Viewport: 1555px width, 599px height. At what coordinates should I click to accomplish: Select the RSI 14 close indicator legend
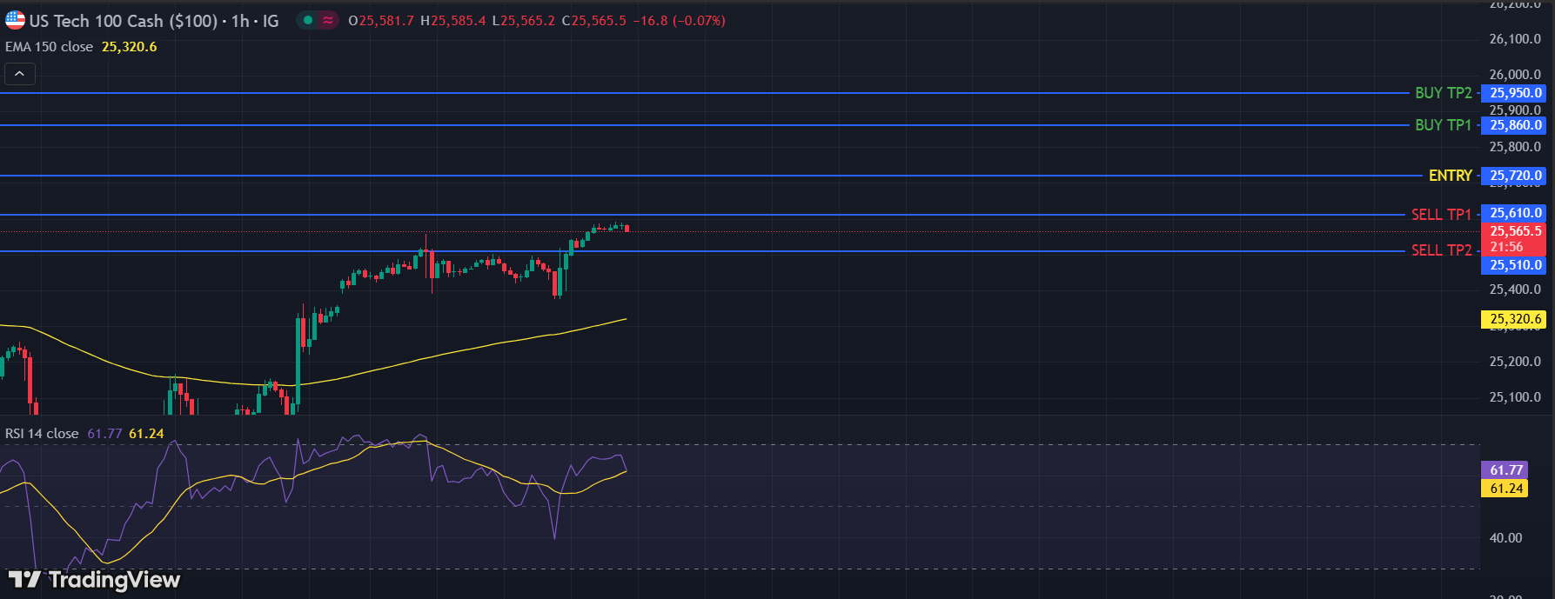(42, 434)
